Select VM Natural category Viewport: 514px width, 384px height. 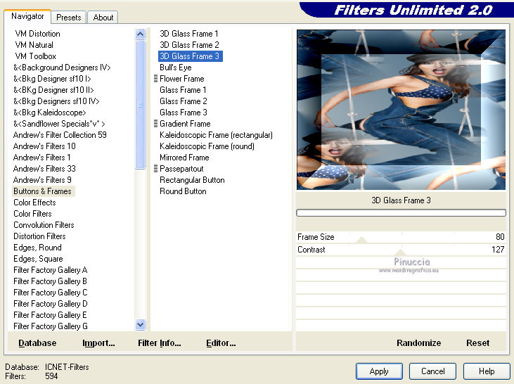pyautogui.click(x=34, y=45)
